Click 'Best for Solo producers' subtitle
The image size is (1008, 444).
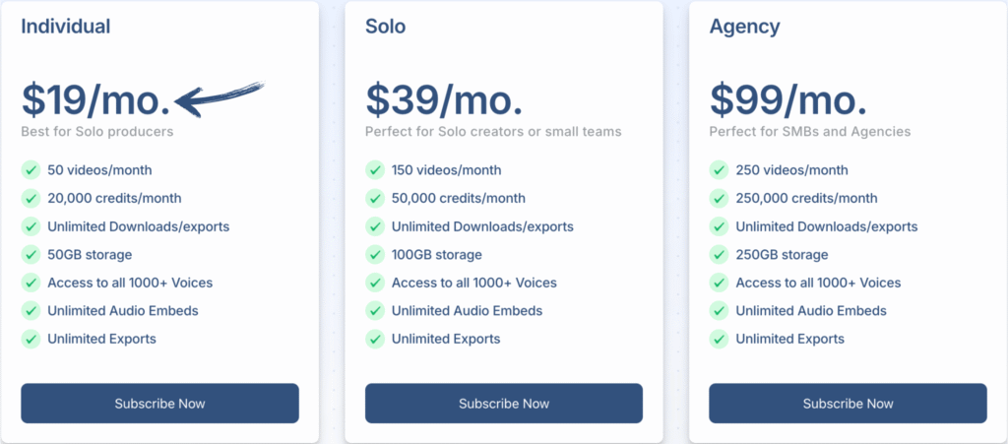pyautogui.click(x=97, y=132)
